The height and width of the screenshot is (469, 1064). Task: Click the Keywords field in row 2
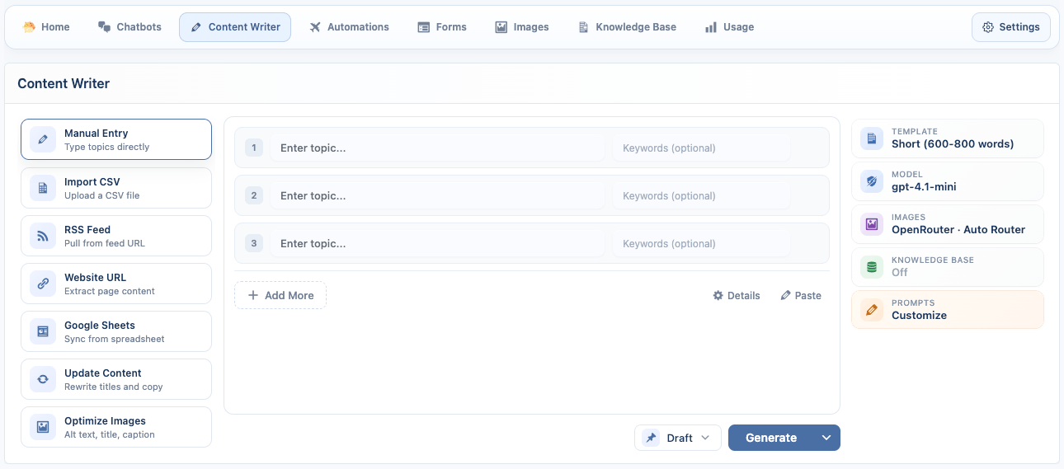tap(701, 196)
